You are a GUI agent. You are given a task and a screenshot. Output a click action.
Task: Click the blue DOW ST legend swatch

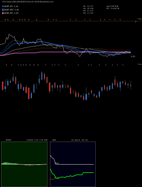pyautogui.click(x=3, y=6)
